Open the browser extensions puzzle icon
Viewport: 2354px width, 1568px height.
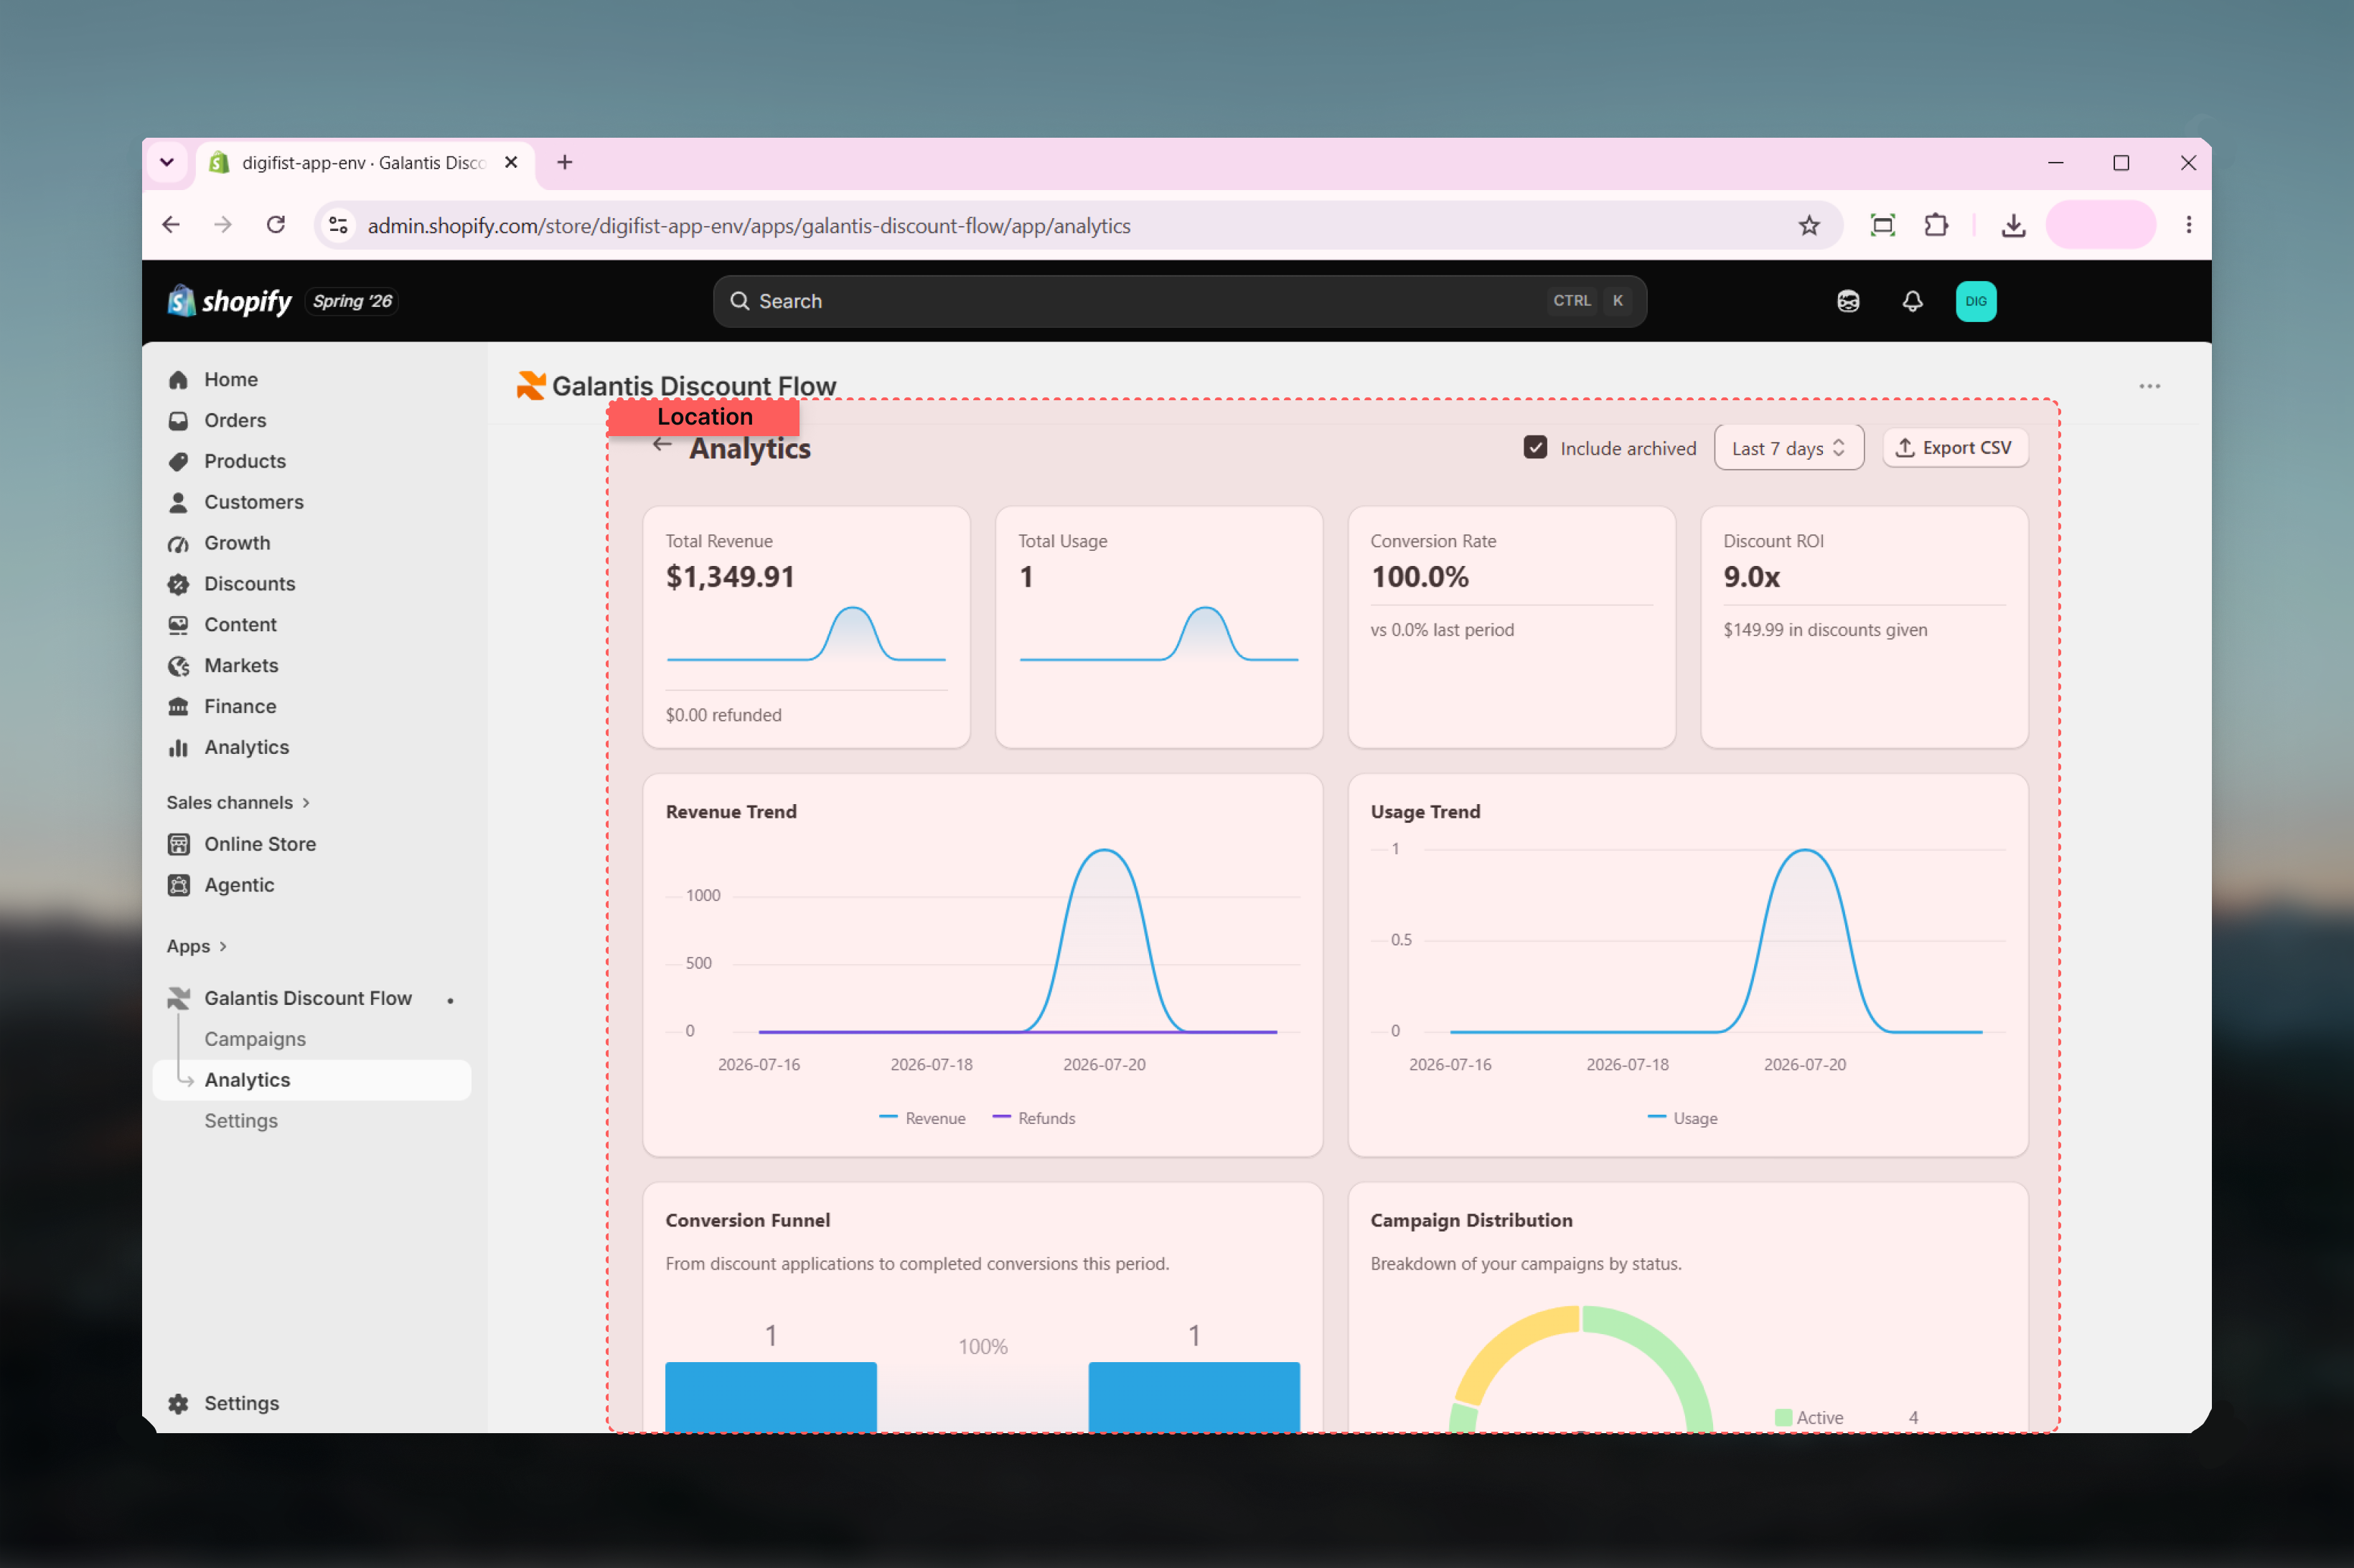coord(1936,225)
